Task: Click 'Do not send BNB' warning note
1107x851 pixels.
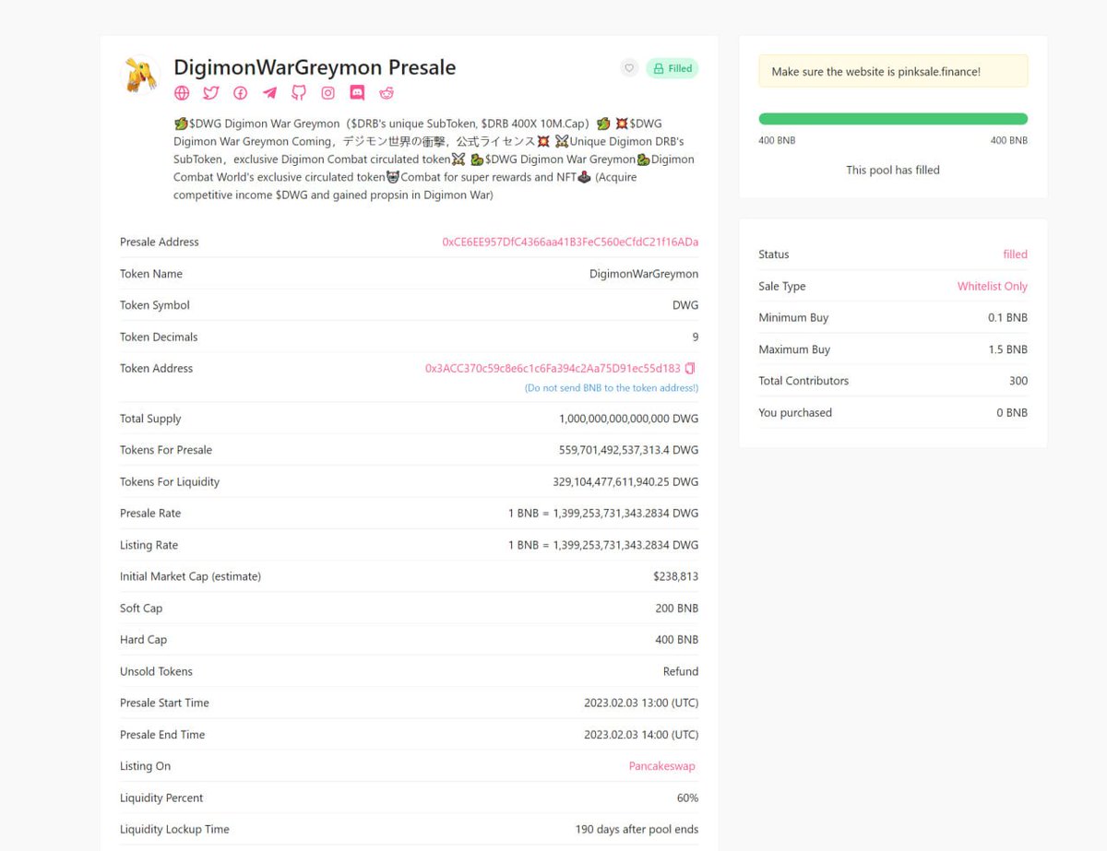Action: pyautogui.click(x=612, y=388)
